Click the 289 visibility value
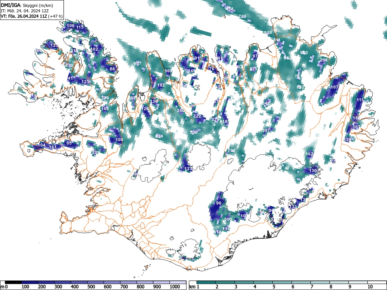Viewport: 387px width, 290px height. [x=96, y=152]
